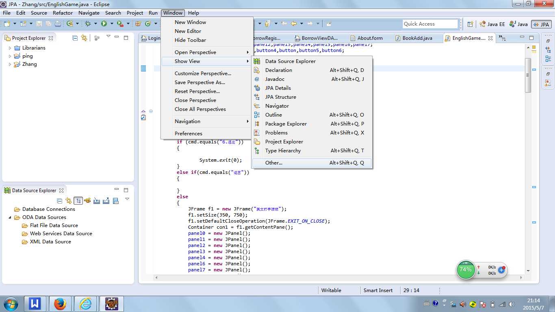Toggle Link with Editor in Data Source Explorer
Screen dimensions: 555x312
coord(69,201)
